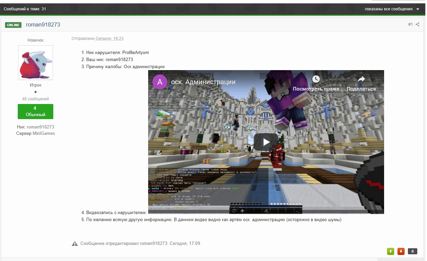Click the 'Новичок' rank label
427x261 pixels.
point(36,40)
